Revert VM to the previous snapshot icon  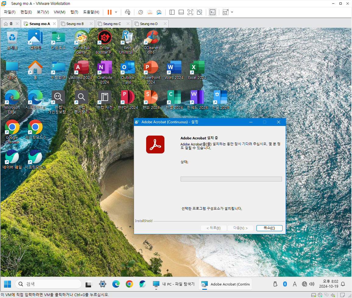pyautogui.click(x=150, y=12)
